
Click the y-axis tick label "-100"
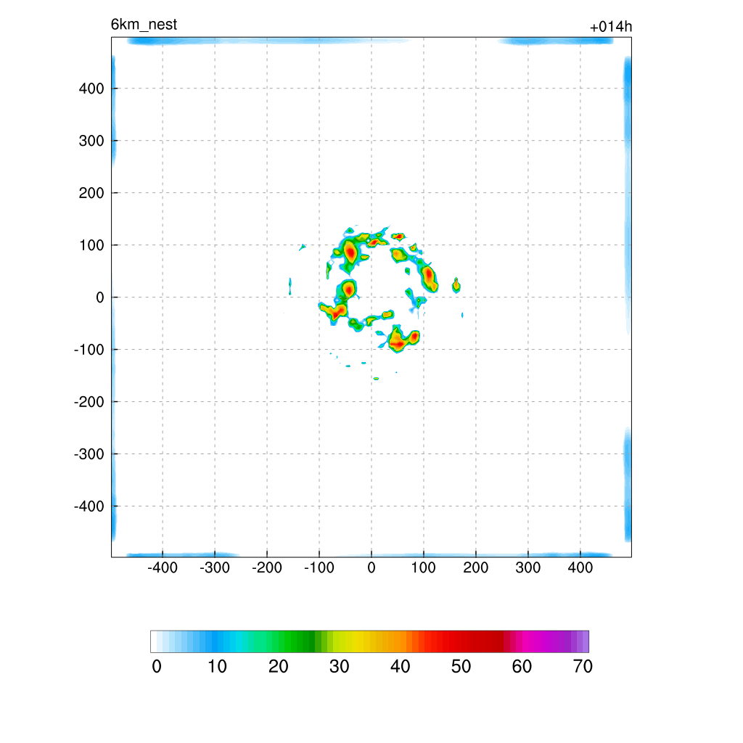tap(89, 350)
